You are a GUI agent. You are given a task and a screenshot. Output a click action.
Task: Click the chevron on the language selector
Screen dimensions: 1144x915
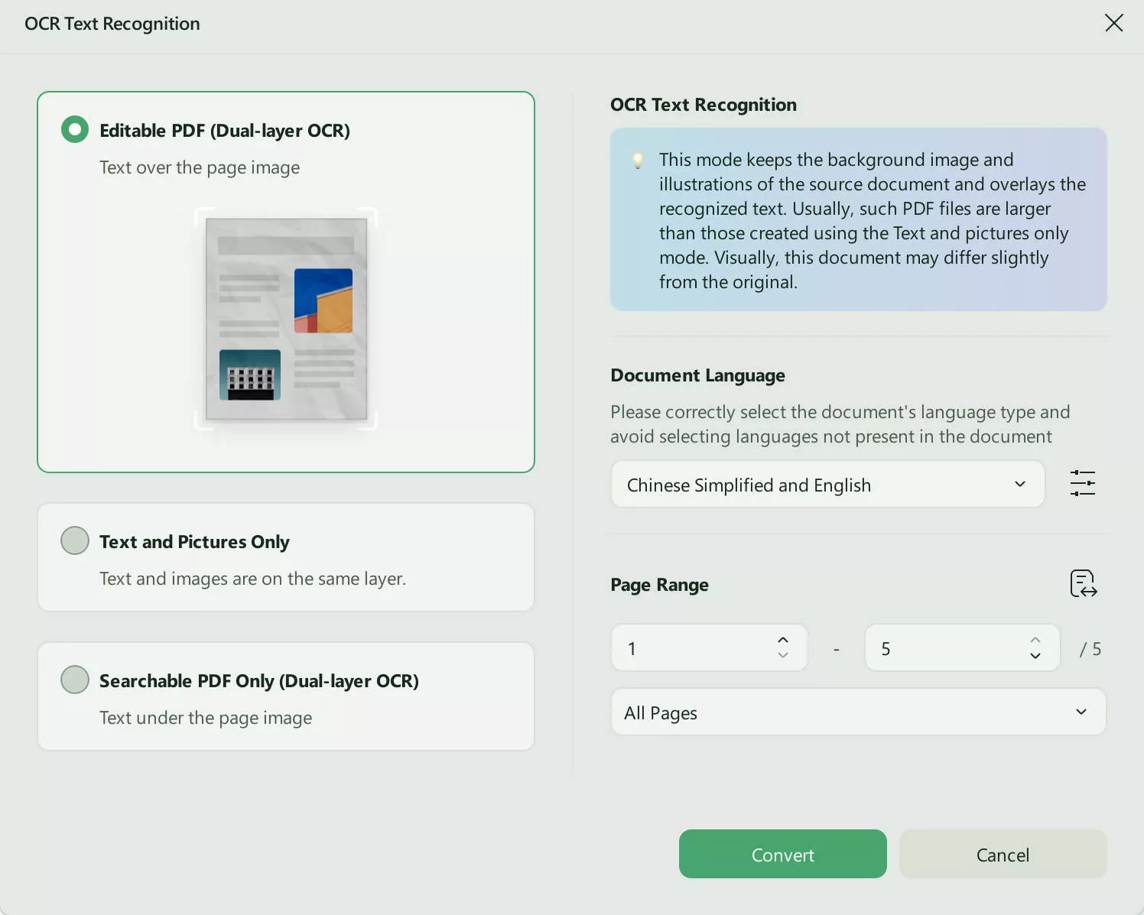pyautogui.click(x=1019, y=484)
